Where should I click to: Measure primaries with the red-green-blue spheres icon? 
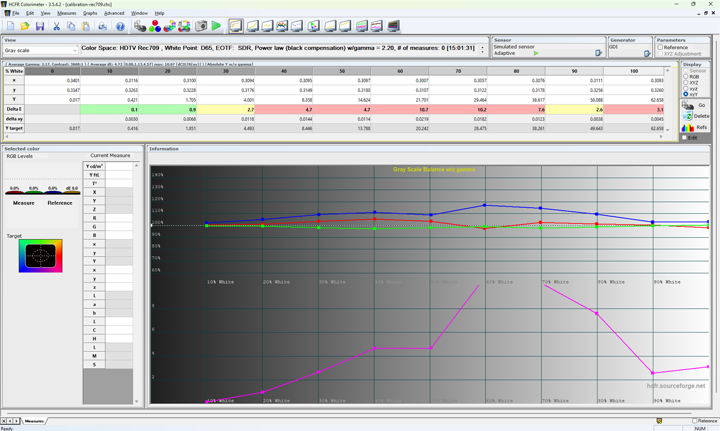[155, 26]
